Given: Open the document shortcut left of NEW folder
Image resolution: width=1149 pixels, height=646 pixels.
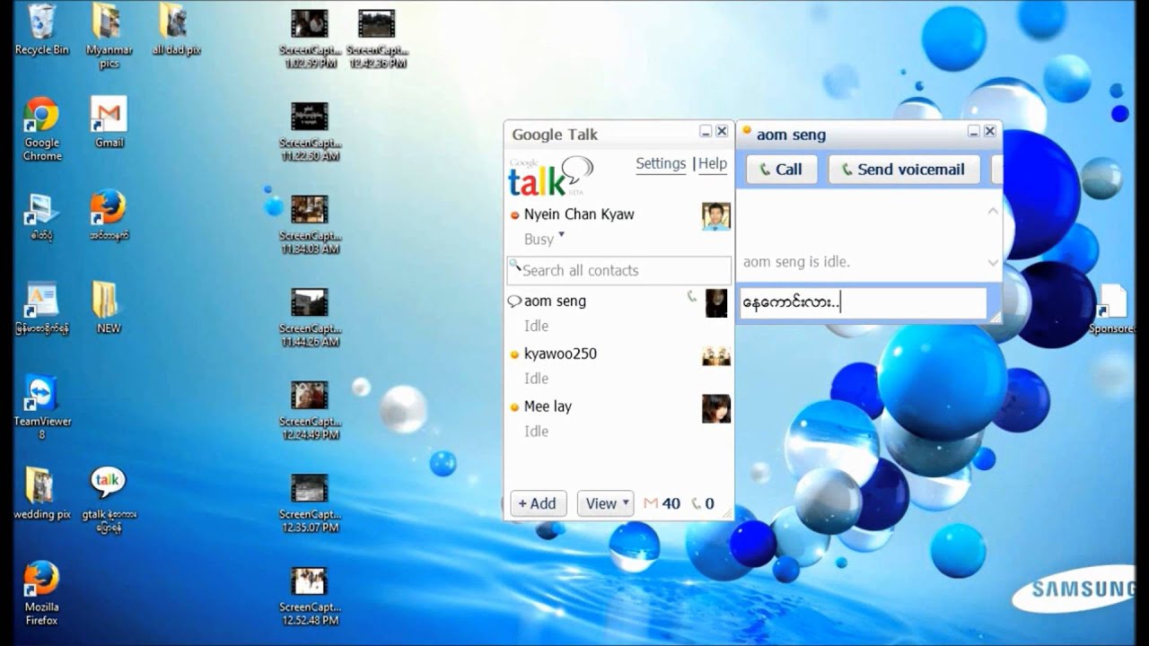Looking at the screenshot, I should click(41, 309).
